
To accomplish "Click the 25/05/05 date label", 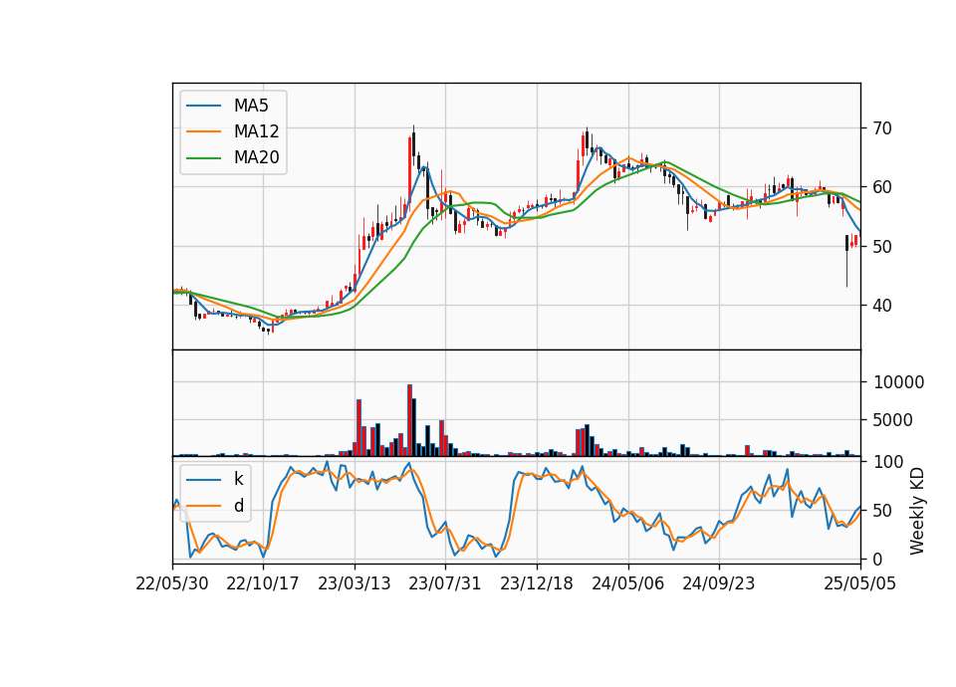I will [860, 583].
